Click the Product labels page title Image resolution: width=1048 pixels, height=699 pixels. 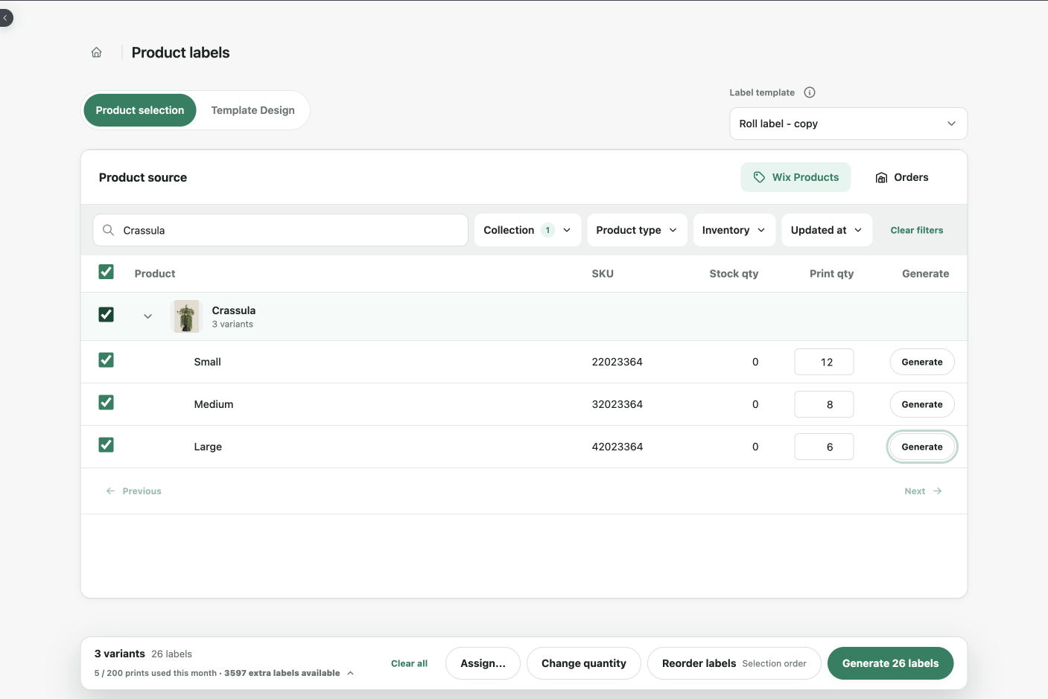[x=181, y=53]
